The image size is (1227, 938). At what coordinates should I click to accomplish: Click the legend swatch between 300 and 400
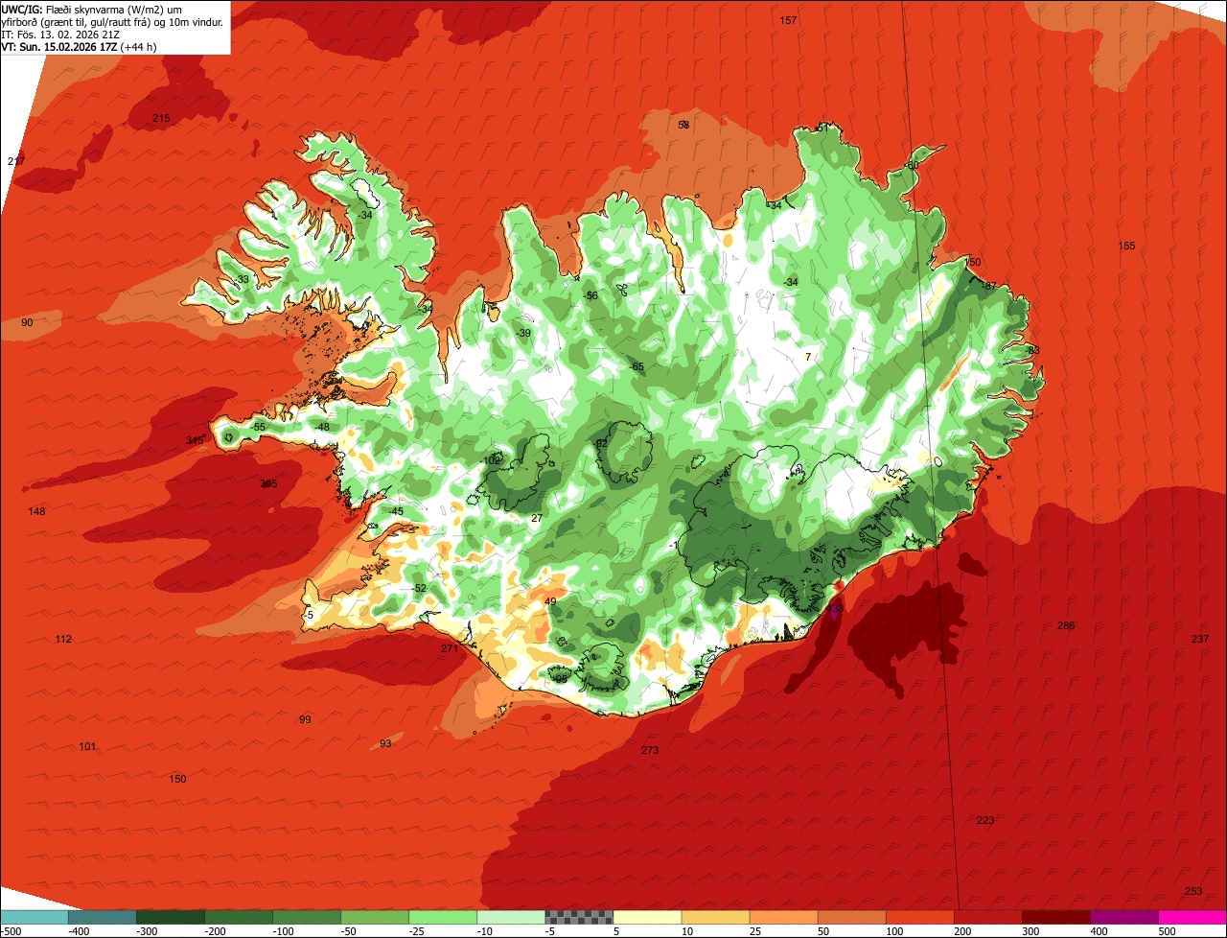1056,917
